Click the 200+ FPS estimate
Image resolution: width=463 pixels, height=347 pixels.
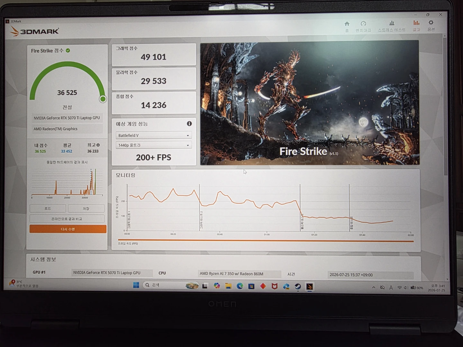click(x=154, y=157)
